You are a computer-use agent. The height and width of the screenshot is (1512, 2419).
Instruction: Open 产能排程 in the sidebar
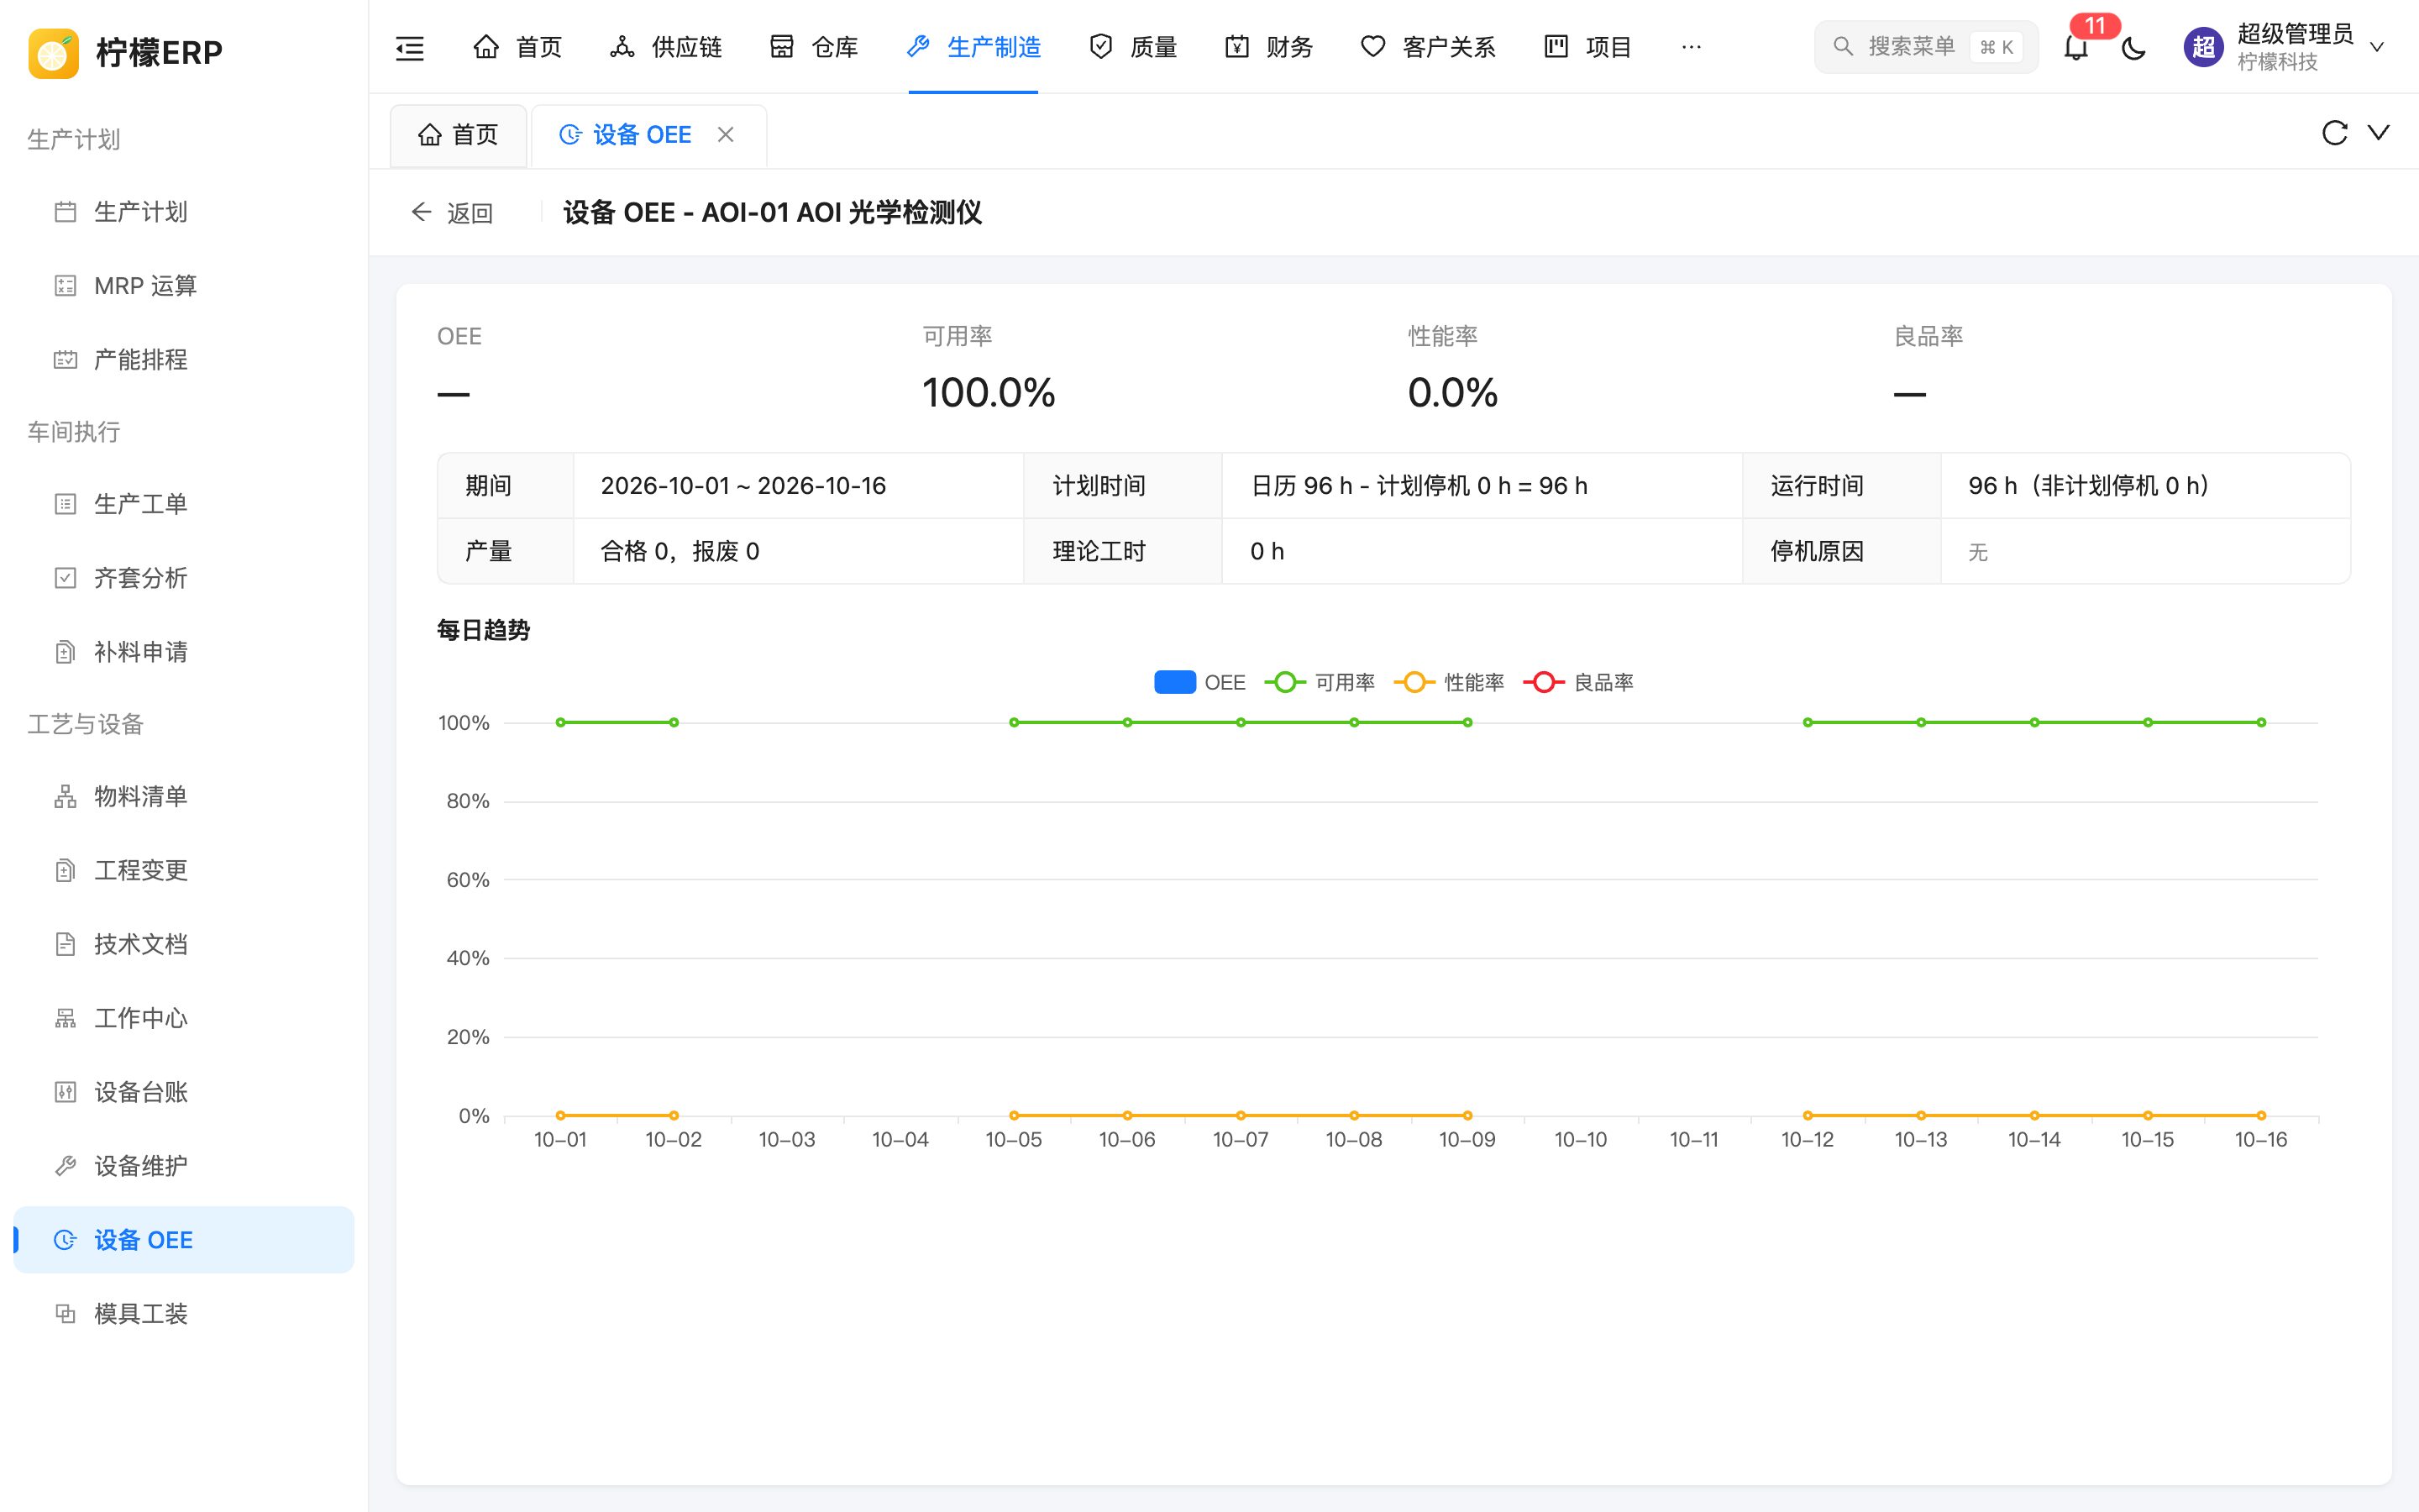[184, 360]
